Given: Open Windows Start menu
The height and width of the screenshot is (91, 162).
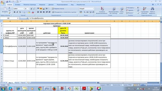Looking at the screenshot, I should (3, 89).
